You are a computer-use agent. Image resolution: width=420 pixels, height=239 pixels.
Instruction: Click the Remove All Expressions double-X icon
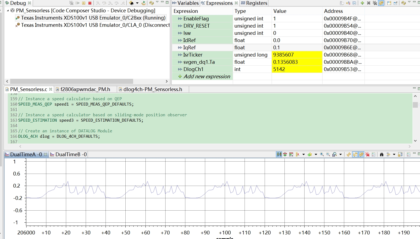[x=375, y=3]
